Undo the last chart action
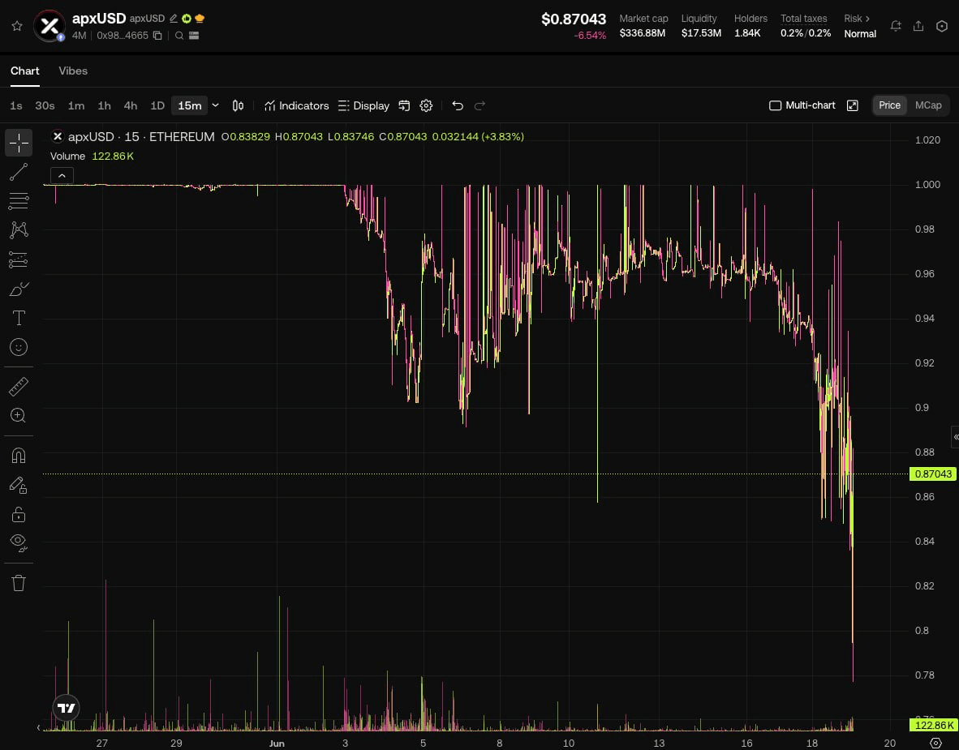This screenshot has width=959, height=750. tap(458, 105)
